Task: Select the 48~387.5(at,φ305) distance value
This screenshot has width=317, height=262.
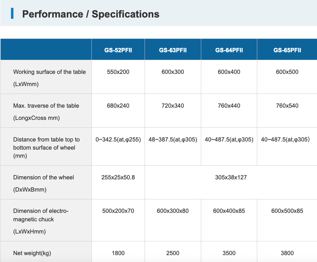Action: (x=173, y=140)
